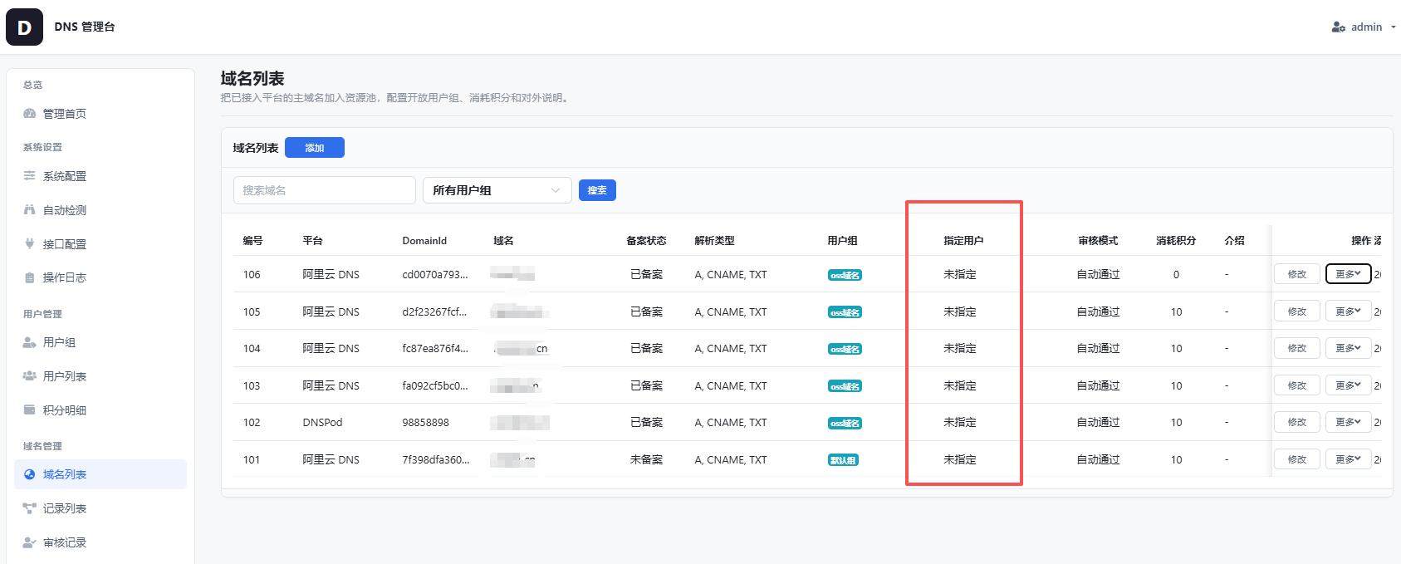
Task: Click the 用户组 icon in sidebar
Action: tap(30, 342)
